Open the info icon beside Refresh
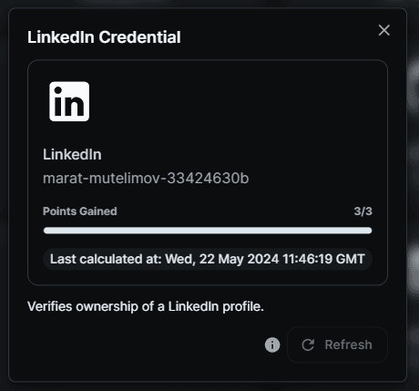 [272, 345]
